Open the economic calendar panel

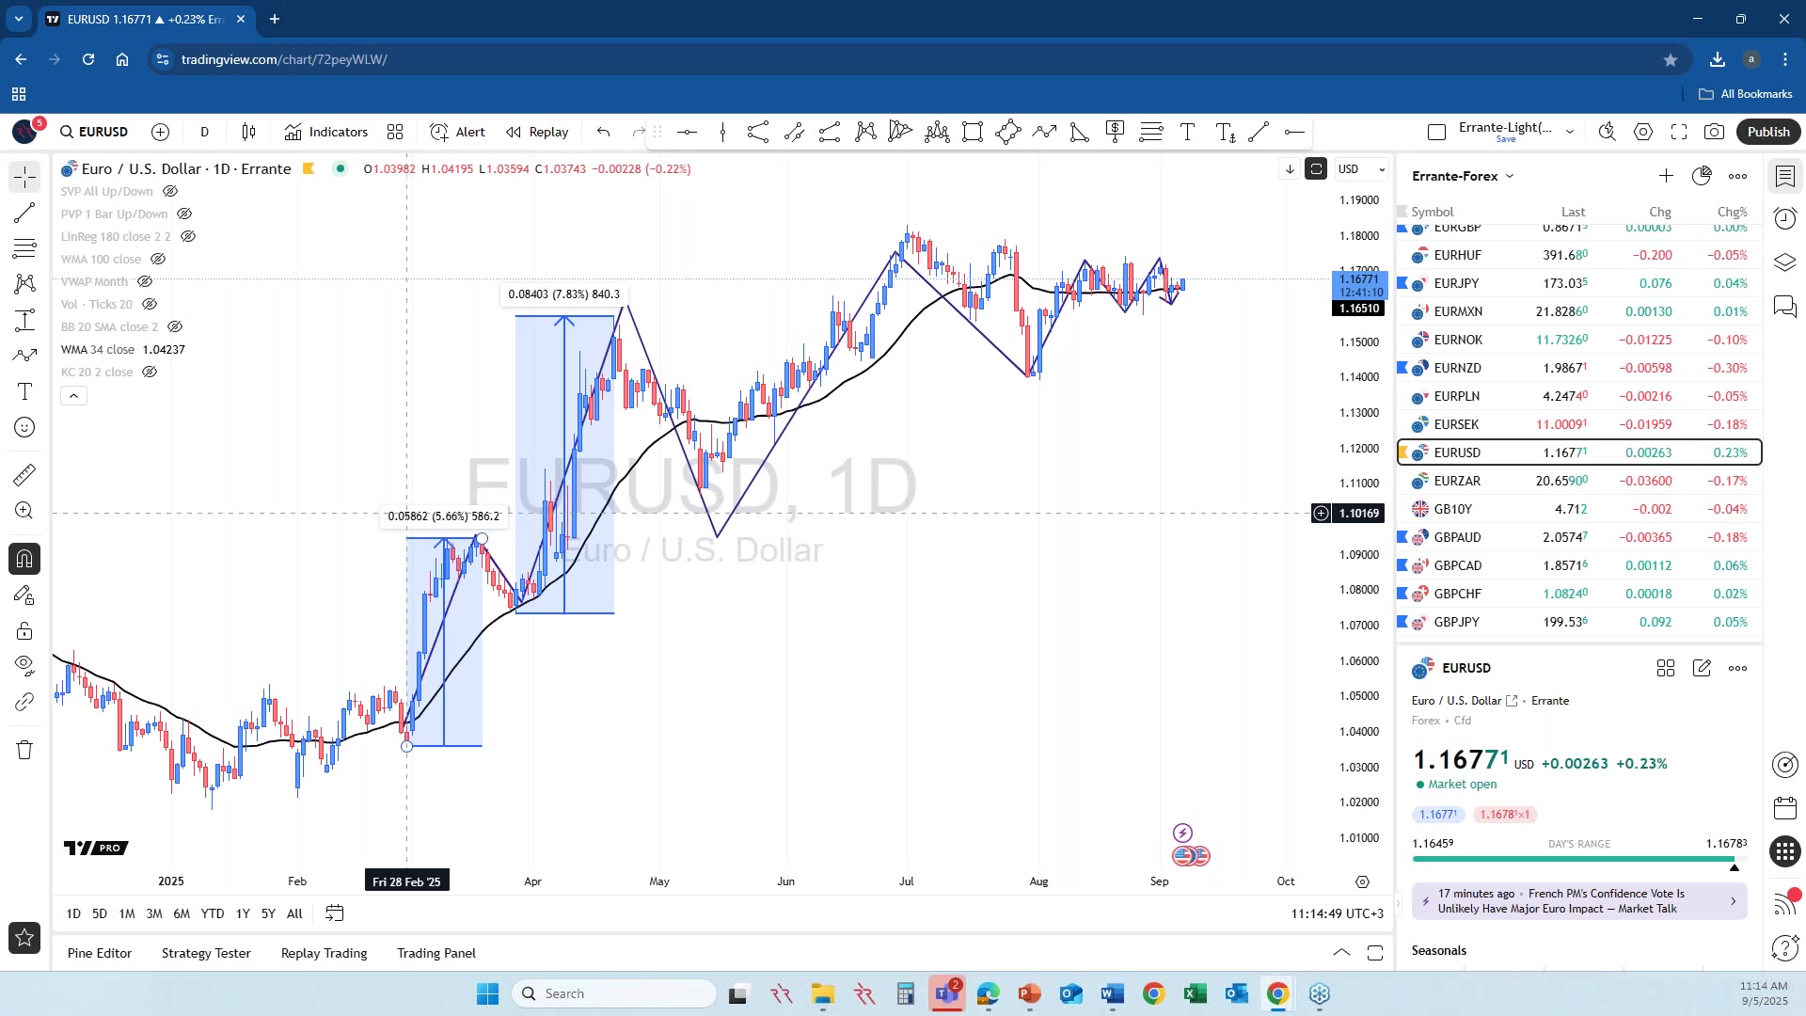tap(1784, 807)
